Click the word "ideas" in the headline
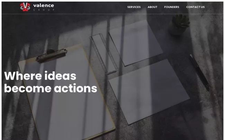Image resolution: width=225 pixels, height=140 pixels. pyautogui.click(x=60, y=76)
